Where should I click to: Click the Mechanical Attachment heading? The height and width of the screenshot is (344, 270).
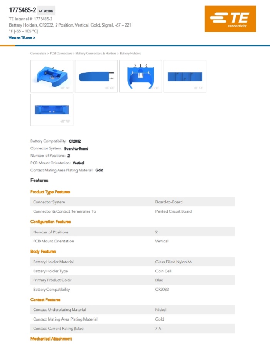coord(51,339)
